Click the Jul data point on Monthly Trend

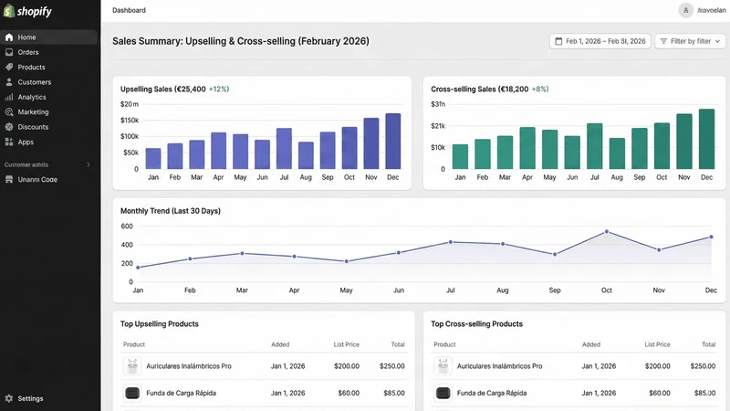coord(450,242)
